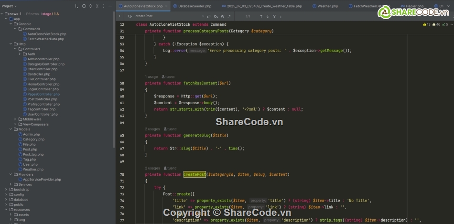
Task: Jump to next search occurrence
Action: tap(268, 17)
